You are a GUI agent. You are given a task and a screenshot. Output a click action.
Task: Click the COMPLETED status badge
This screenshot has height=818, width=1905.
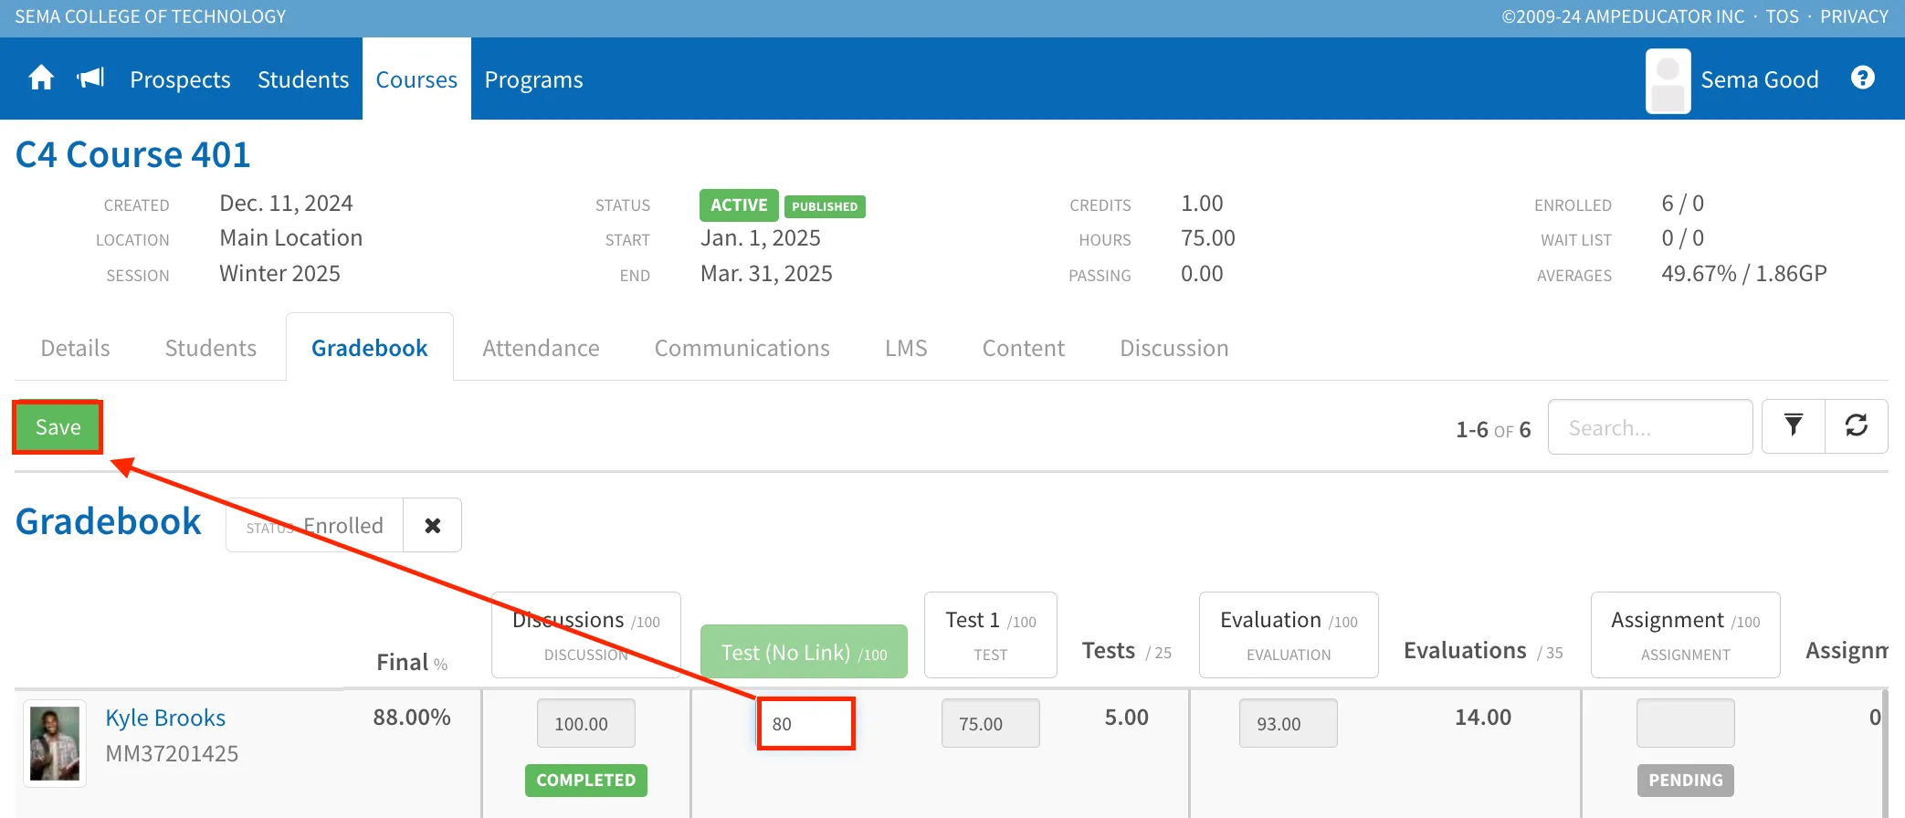[x=586, y=780]
